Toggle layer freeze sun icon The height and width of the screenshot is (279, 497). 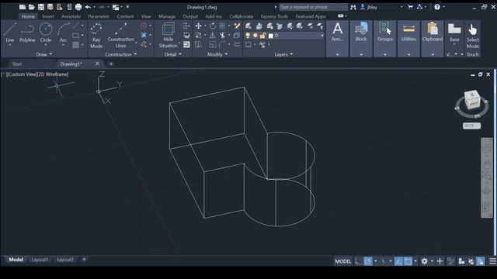255,36
